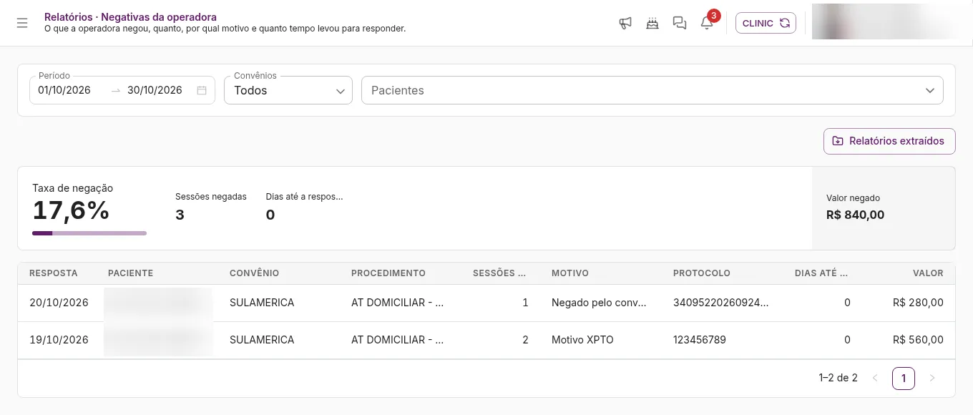Switch clinic using CLINIC button
973x415 pixels.
(x=766, y=23)
